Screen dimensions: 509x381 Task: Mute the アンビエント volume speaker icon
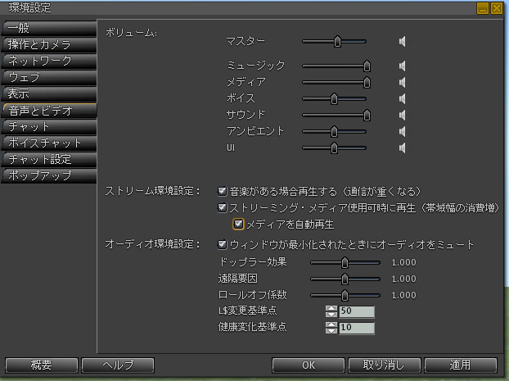(x=402, y=131)
